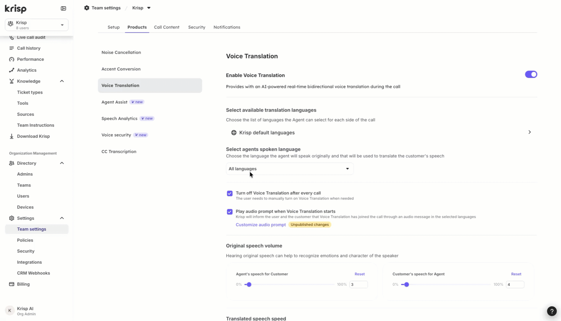Open Voice security product settings

point(150,135)
